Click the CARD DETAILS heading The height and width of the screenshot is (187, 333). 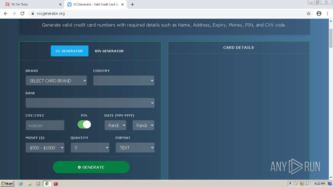pos(239,48)
